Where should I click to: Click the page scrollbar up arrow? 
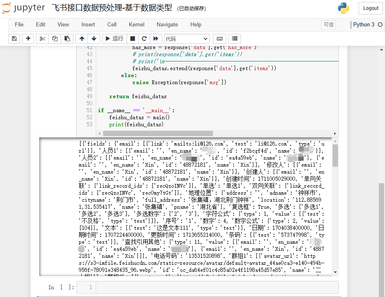click(x=381, y=49)
